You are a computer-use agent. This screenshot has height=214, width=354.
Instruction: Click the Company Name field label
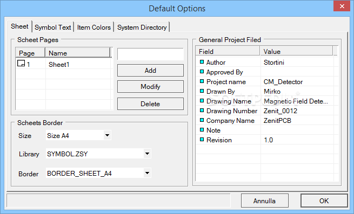pyautogui.click(x=230, y=121)
